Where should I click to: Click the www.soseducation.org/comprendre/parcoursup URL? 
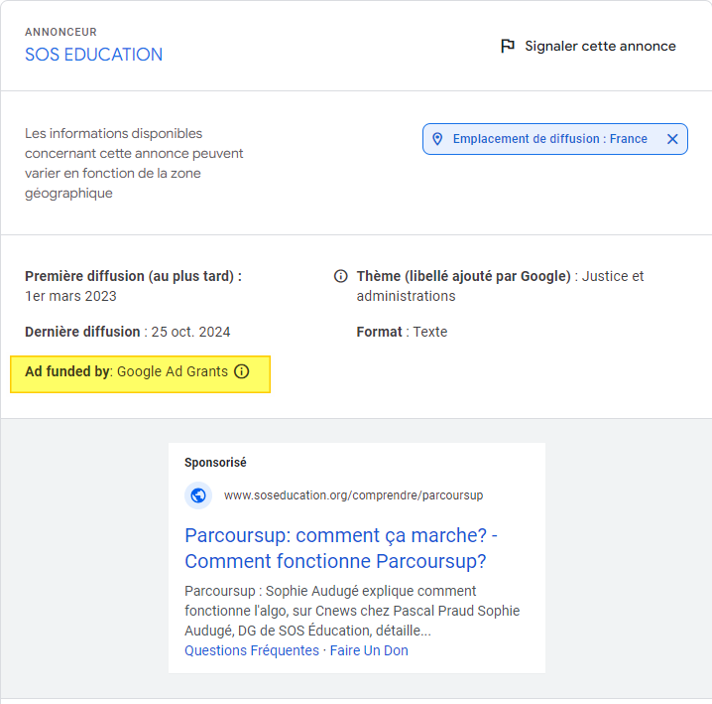[353, 495]
